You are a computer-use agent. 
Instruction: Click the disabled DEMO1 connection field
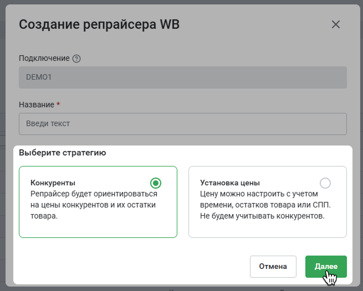(183, 77)
